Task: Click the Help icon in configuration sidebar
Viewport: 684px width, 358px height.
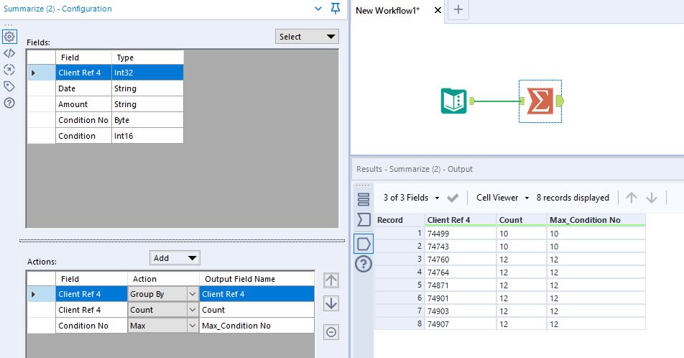Action: (9, 103)
